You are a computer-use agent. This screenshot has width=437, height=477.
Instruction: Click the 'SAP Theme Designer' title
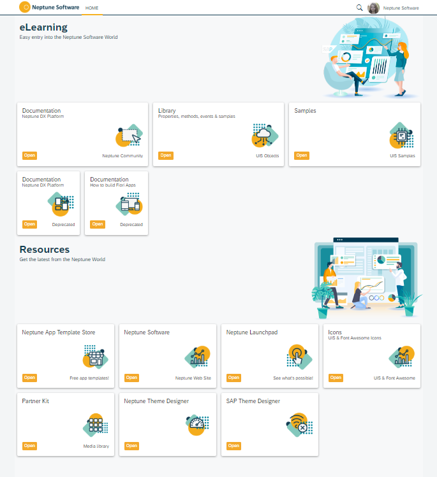coord(253,401)
